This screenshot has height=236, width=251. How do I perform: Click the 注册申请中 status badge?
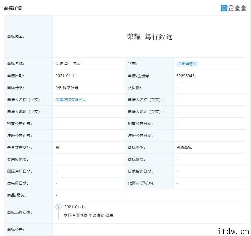pos(187,64)
